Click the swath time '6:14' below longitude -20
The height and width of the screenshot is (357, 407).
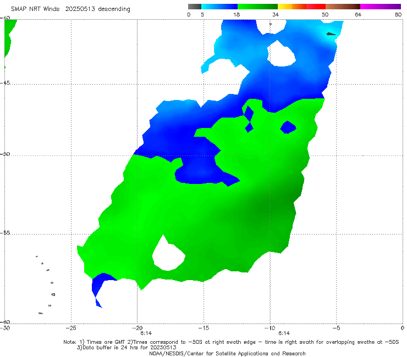pos(146,333)
